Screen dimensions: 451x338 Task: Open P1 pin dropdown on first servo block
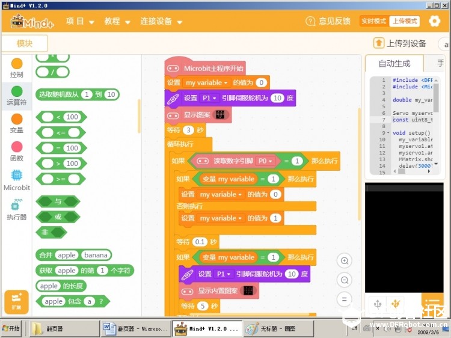click(x=209, y=98)
